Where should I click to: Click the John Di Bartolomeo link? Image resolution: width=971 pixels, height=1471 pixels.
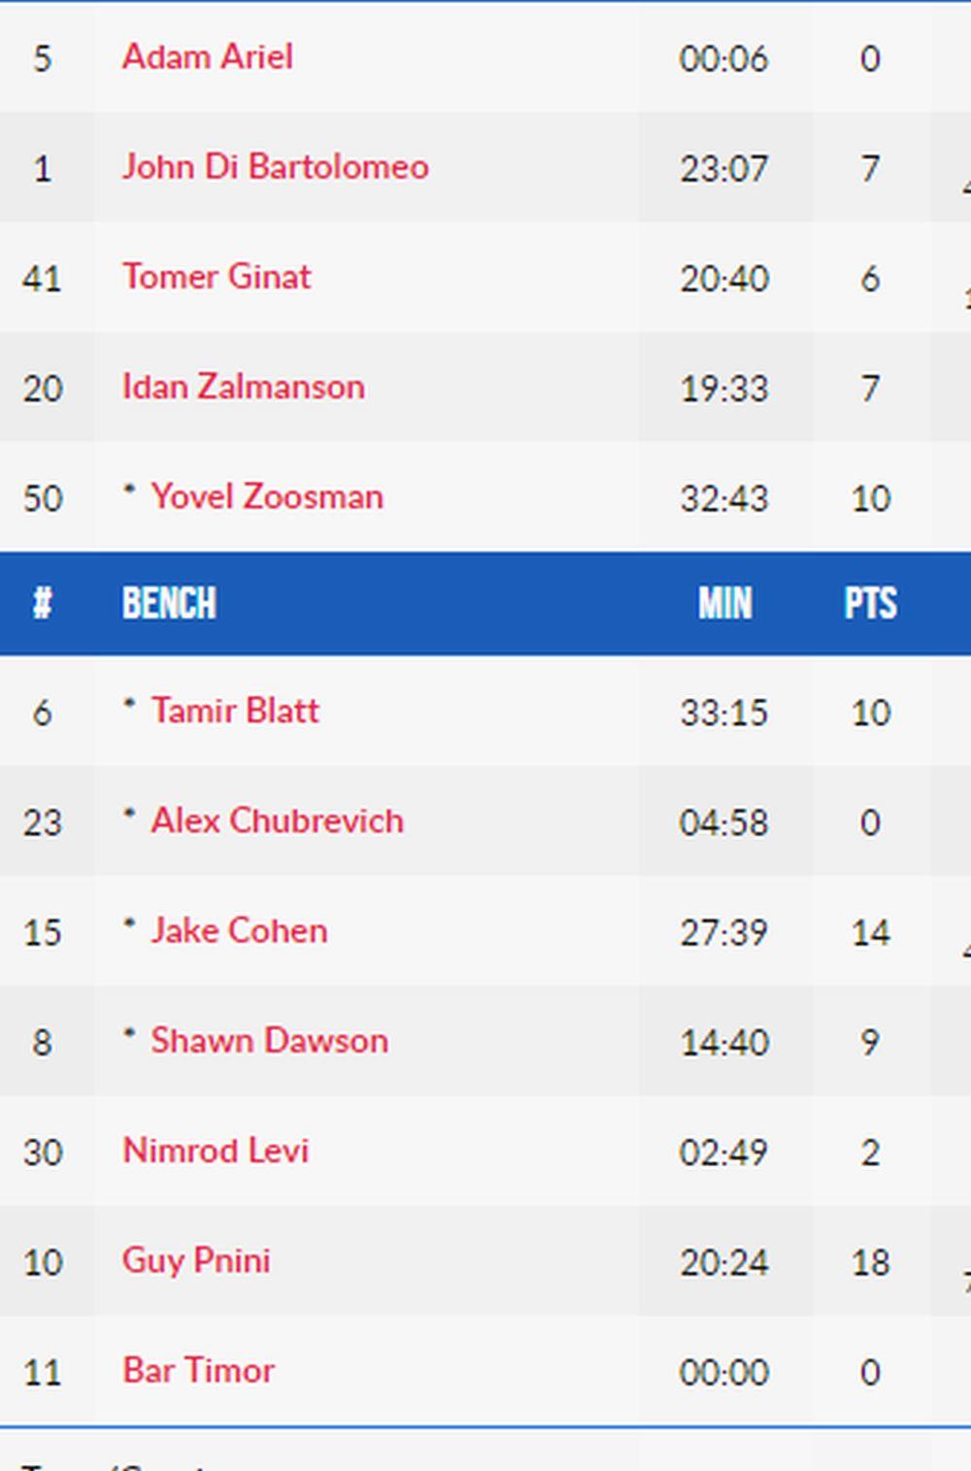[275, 167]
